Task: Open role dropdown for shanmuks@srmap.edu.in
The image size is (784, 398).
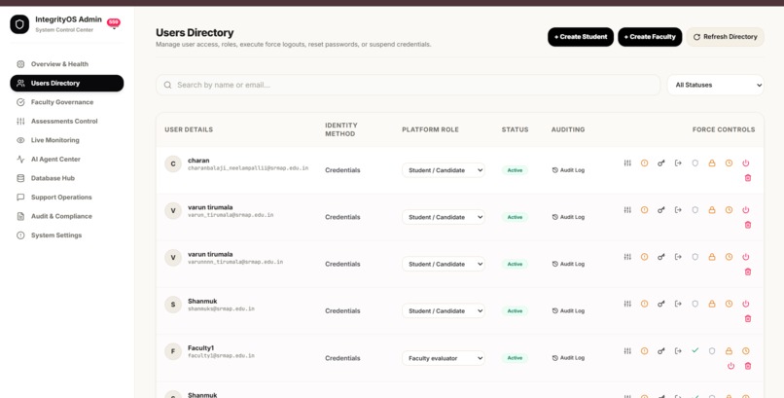Action: [x=444, y=311]
